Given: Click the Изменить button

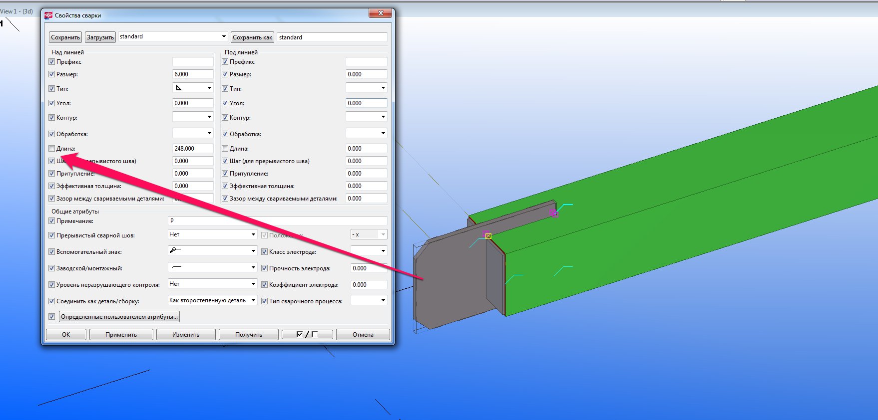Looking at the screenshot, I should (x=186, y=335).
